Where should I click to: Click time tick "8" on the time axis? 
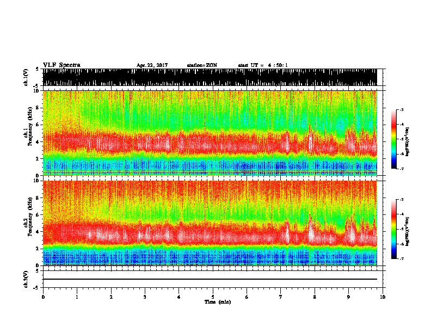click(x=315, y=297)
